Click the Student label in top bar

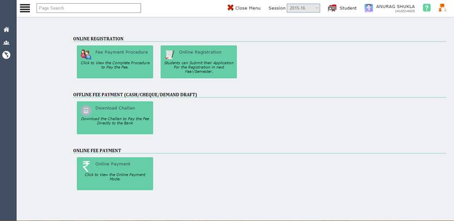click(x=348, y=8)
